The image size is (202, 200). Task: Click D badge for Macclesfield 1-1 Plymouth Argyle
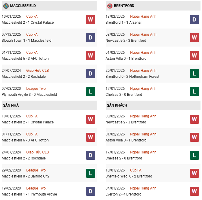point(90,191)
